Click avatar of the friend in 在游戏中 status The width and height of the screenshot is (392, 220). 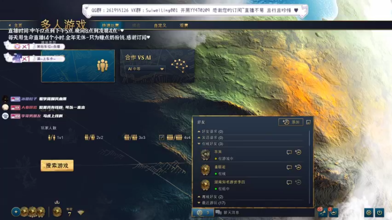(205, 154)
